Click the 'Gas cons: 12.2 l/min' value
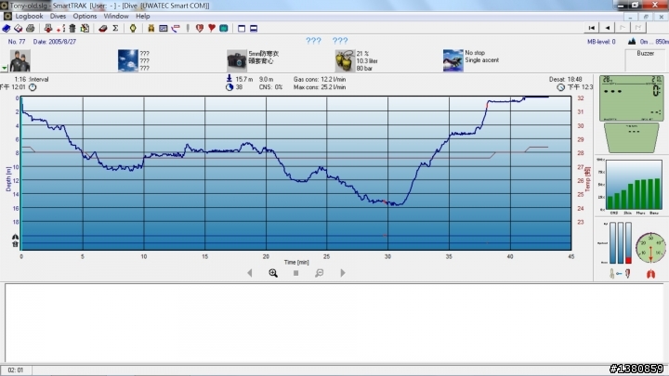 (x=320, y=79)
